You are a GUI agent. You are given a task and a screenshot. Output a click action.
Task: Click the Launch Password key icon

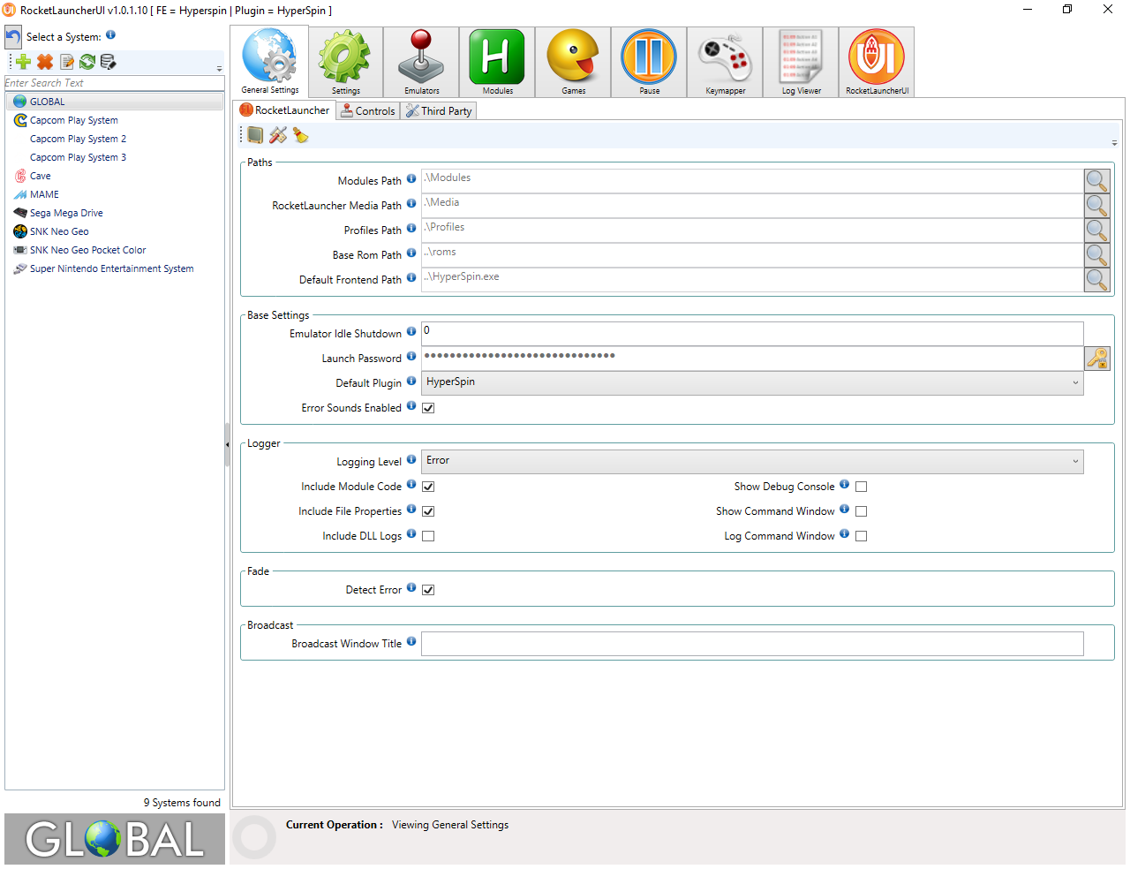pyautogui.click(x=1096, y=359)
